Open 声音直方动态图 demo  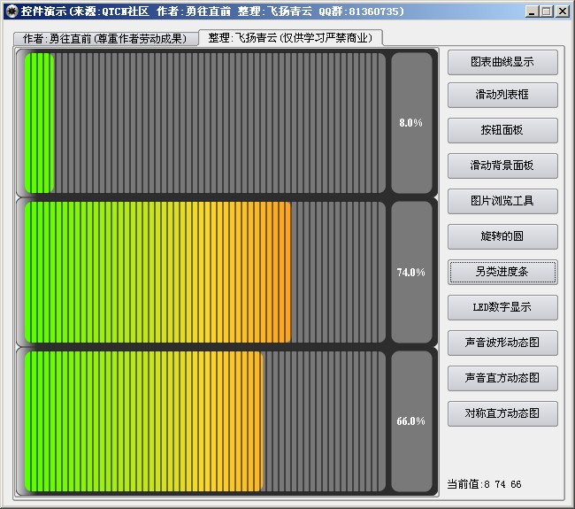tap(502, 378)
